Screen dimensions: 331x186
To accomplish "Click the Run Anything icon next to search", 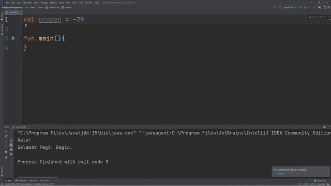I will tap(325, 7).
